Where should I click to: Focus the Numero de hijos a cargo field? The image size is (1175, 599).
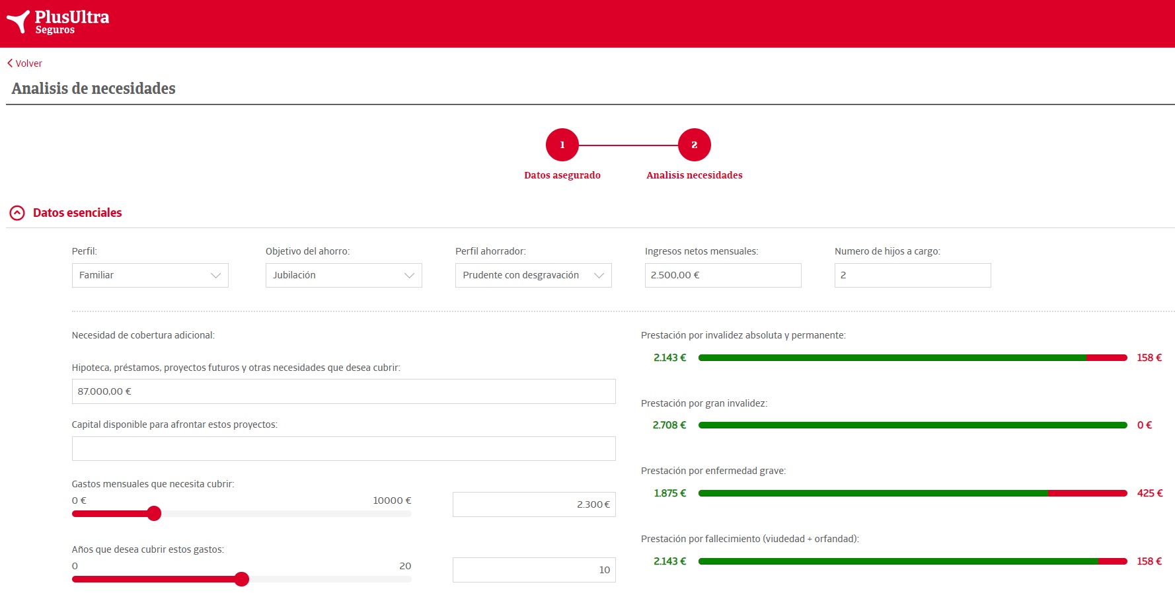click(912, 275)
